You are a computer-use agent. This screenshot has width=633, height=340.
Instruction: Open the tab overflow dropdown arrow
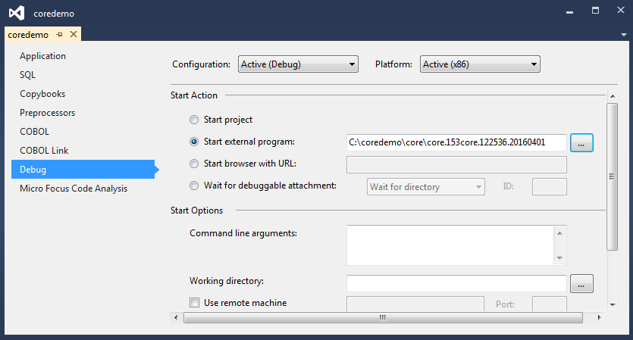[x=623, y=34]
